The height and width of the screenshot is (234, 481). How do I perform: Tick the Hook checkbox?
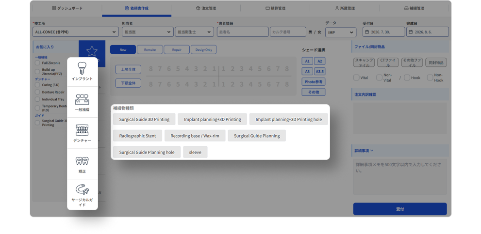(407, 78)
